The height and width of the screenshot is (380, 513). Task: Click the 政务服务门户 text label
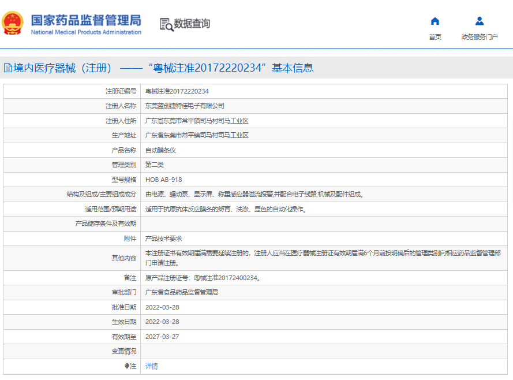pyautogui.click(x=480, y=37)
